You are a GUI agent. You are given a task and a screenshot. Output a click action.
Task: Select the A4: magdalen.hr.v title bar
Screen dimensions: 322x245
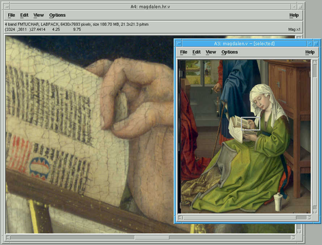click(150, 7)
